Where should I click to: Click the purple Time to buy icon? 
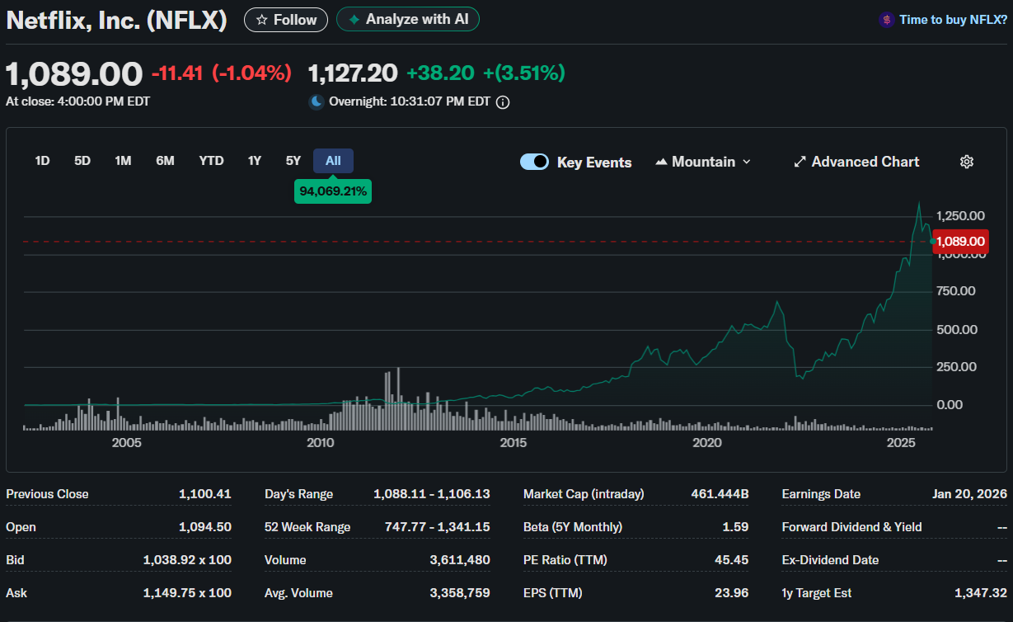point(886,20)
